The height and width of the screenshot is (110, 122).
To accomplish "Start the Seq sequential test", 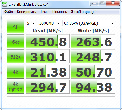I will [16, 41].
